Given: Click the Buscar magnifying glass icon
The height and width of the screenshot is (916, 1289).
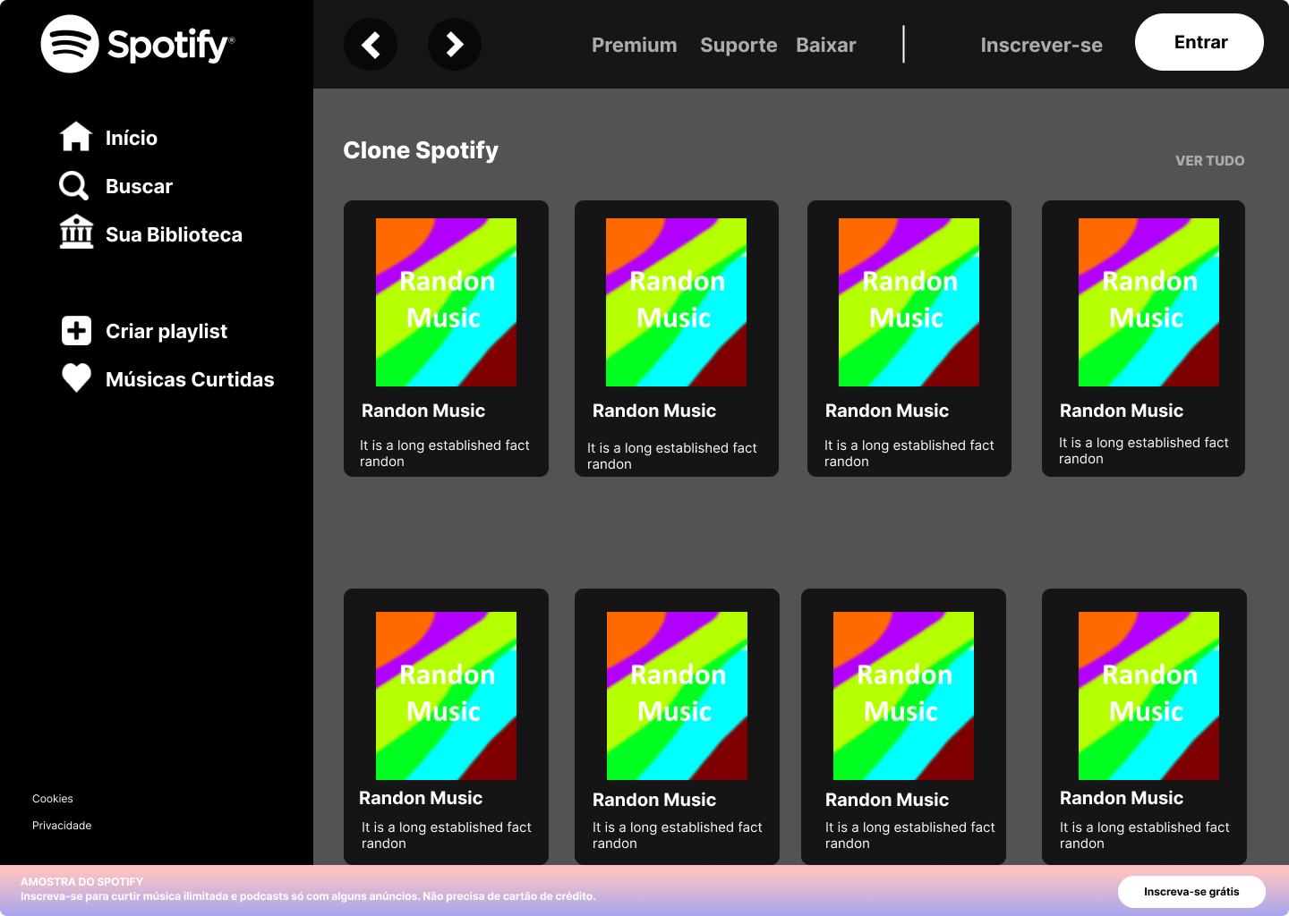Looking at the screenshot, I should pyautogui.click(x=74, y=186).
